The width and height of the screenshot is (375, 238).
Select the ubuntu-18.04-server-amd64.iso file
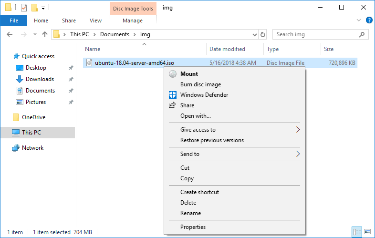point(220,63)
